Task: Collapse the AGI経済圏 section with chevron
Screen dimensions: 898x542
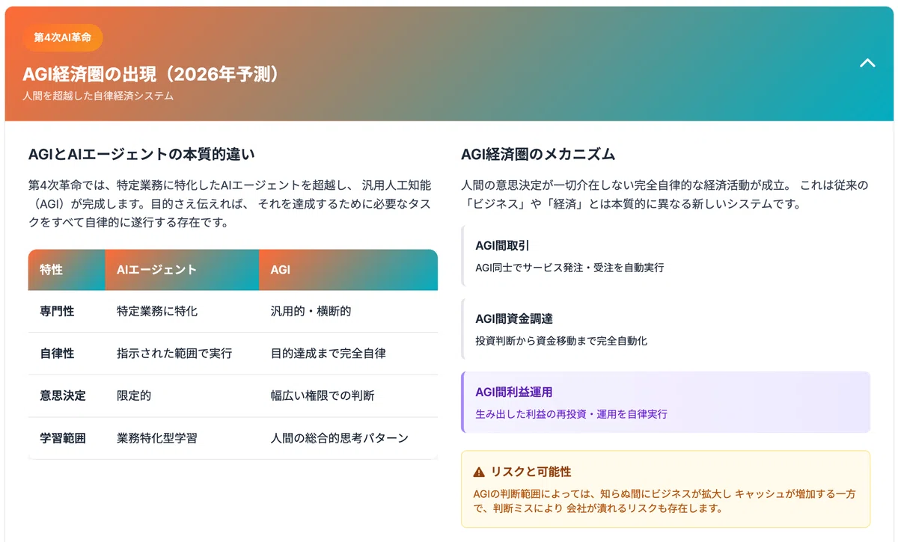Action: click(x=867, y=64)
